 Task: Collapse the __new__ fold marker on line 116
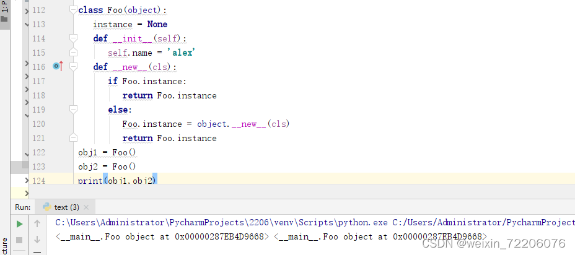[x=73, y=67]
